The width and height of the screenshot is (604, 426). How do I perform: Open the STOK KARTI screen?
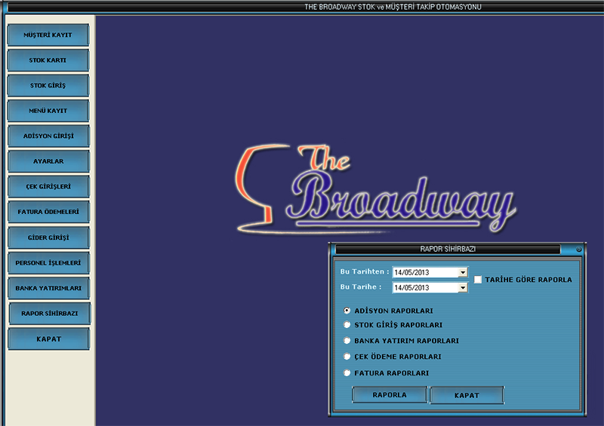click(x=48, y=60)
